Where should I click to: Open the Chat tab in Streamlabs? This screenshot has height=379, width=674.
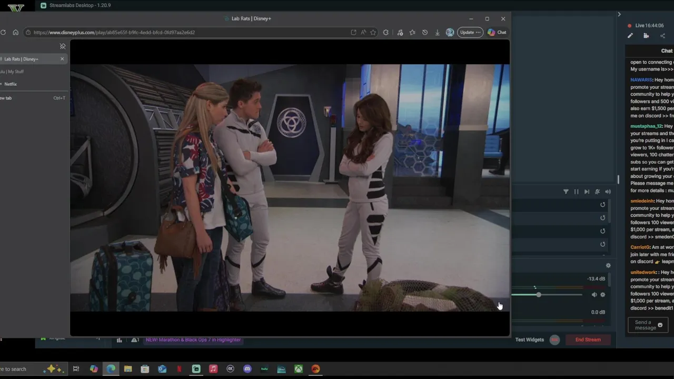click(667, 51)
